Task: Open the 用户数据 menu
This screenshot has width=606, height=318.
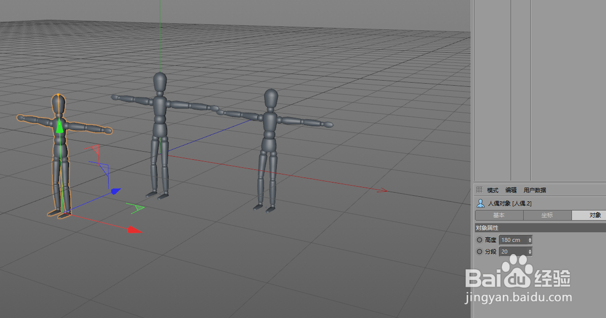Action: click(535, 190)
